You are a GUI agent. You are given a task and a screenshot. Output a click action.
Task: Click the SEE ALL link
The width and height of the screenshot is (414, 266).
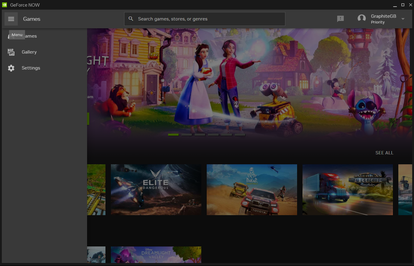(384, 153)
